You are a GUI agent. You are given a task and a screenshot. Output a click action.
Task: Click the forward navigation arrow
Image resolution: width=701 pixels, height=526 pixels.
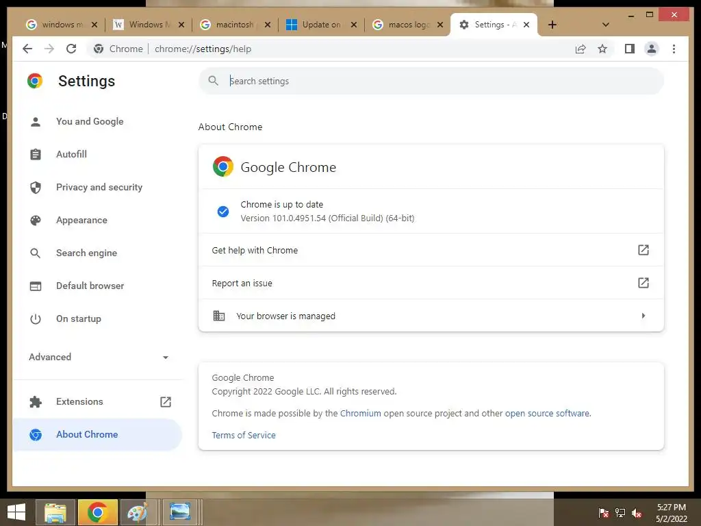pyautogui.click(x=49, y=49)
